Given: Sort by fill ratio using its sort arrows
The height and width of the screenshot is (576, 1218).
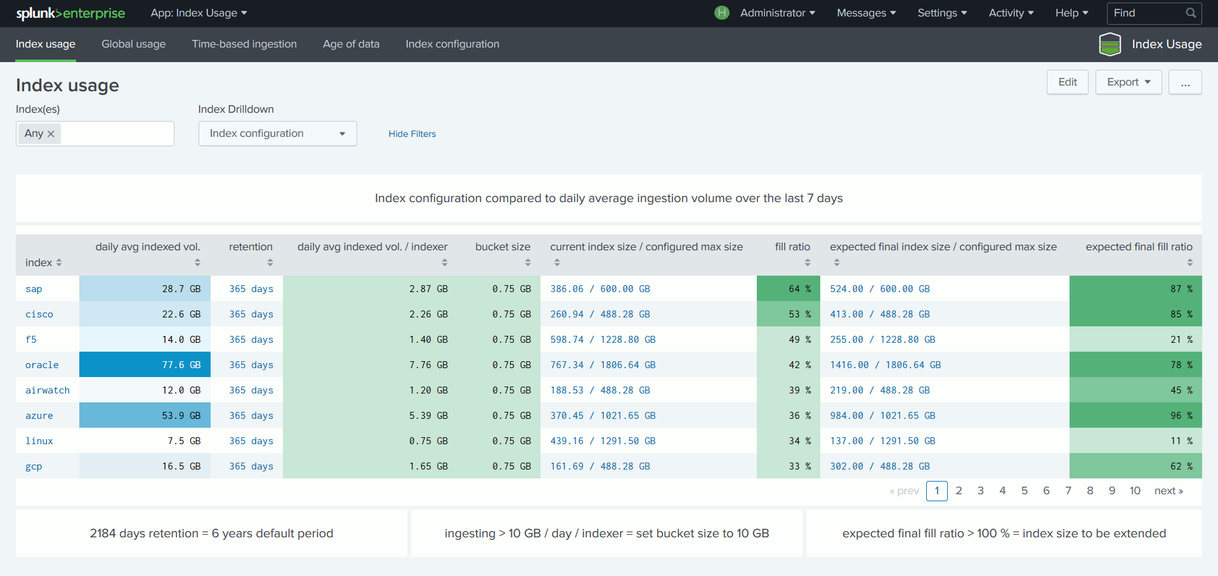Looking at the screenshot, I should pos(807,262).
